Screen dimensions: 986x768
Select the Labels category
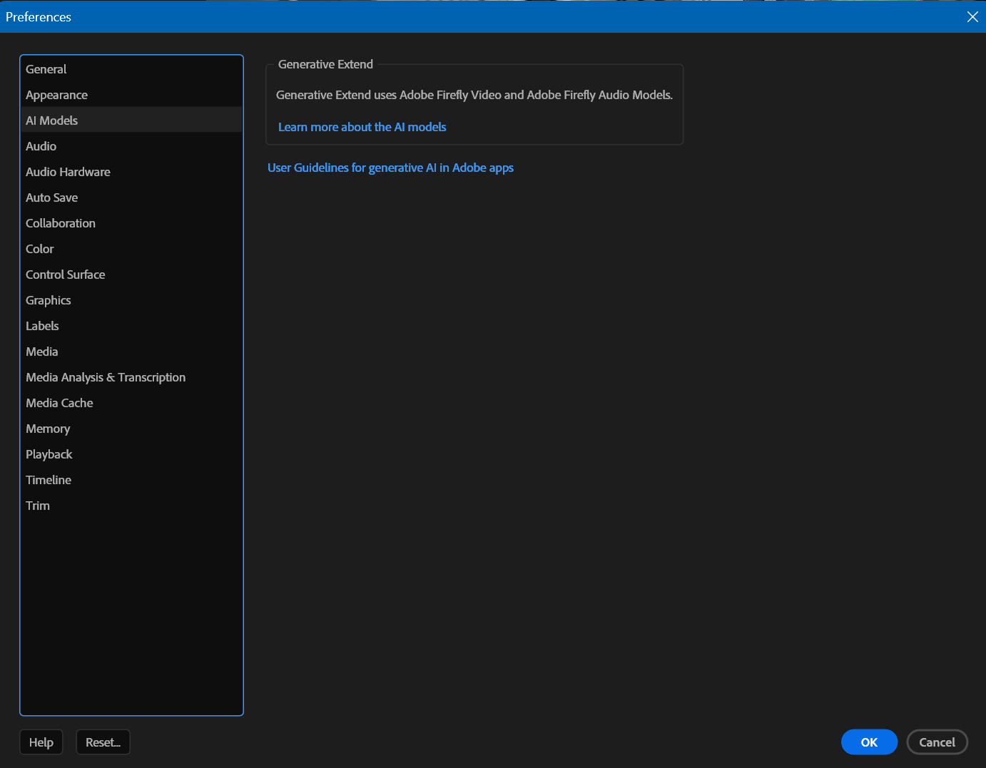(42, 325)
